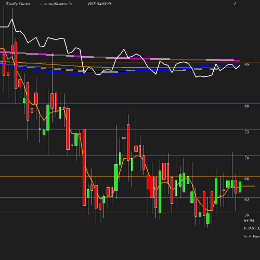Image resolution: width=260 pixels, height=260 pixels.
Task: Click the highest peak of the white line
Action: click(12, 19)
